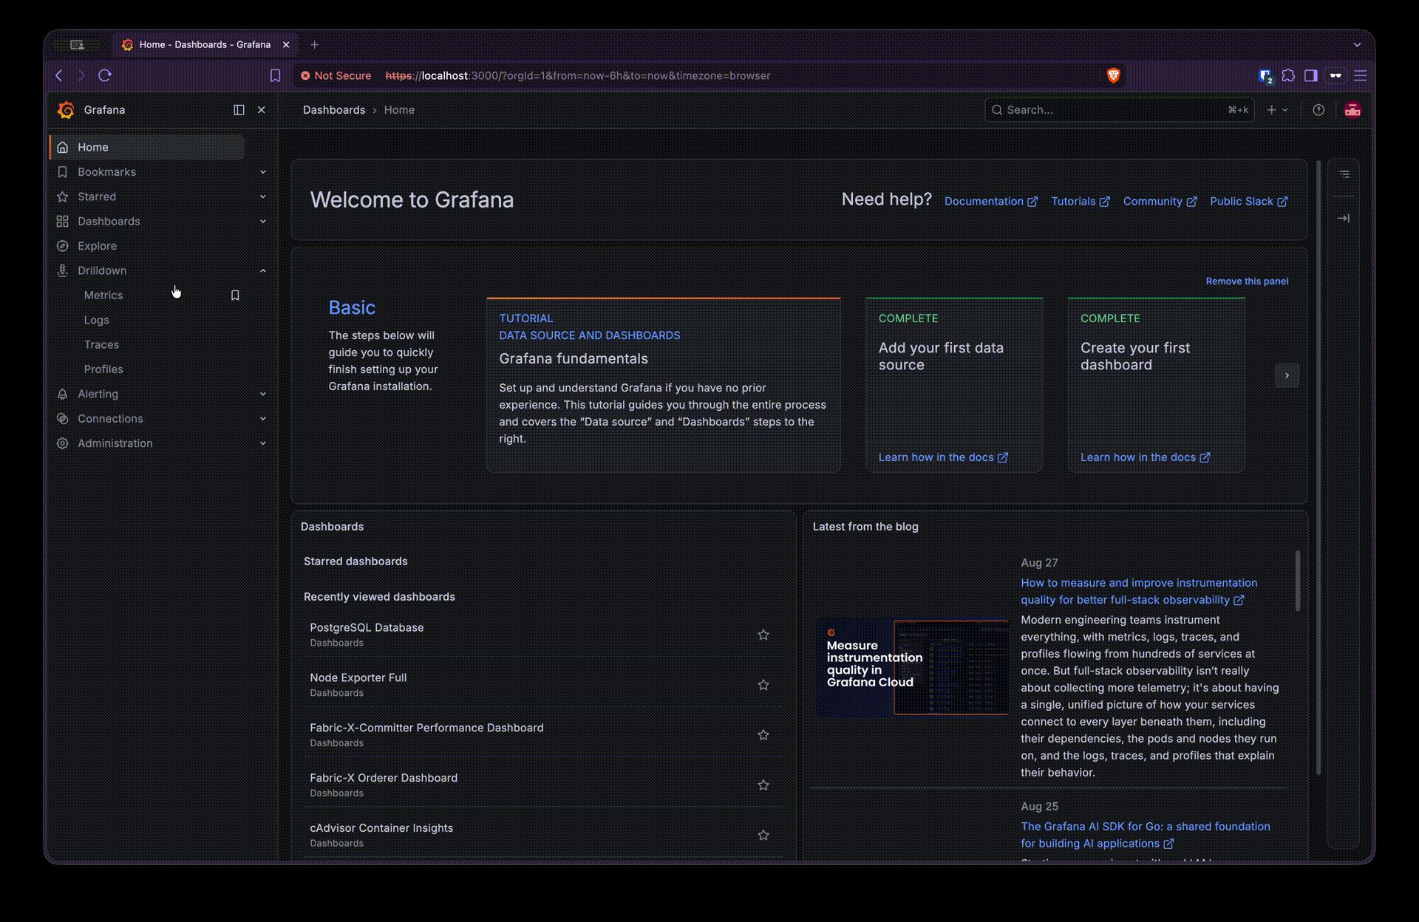The image size is (1419, 922).
Task: Open the outline icon in the right rail
Action: pyautogui.click(x=1344, y=174)
